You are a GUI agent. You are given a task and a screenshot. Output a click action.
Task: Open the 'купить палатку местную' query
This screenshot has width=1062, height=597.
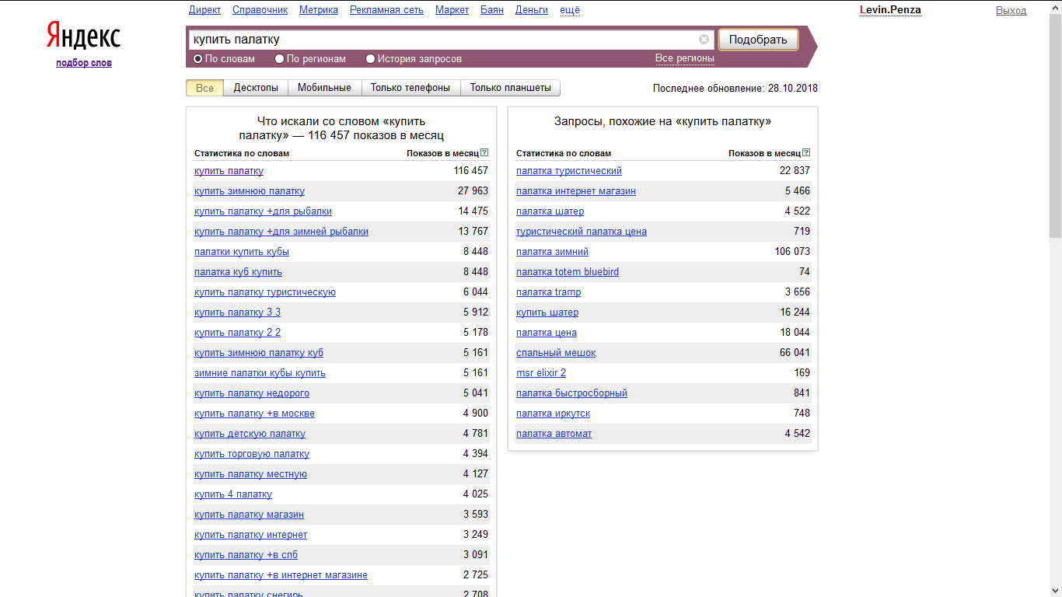point(250,474)
